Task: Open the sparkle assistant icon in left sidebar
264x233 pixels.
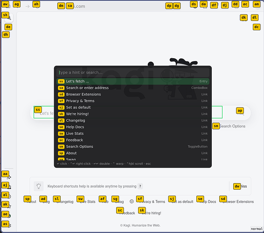Action: [9, 177]
